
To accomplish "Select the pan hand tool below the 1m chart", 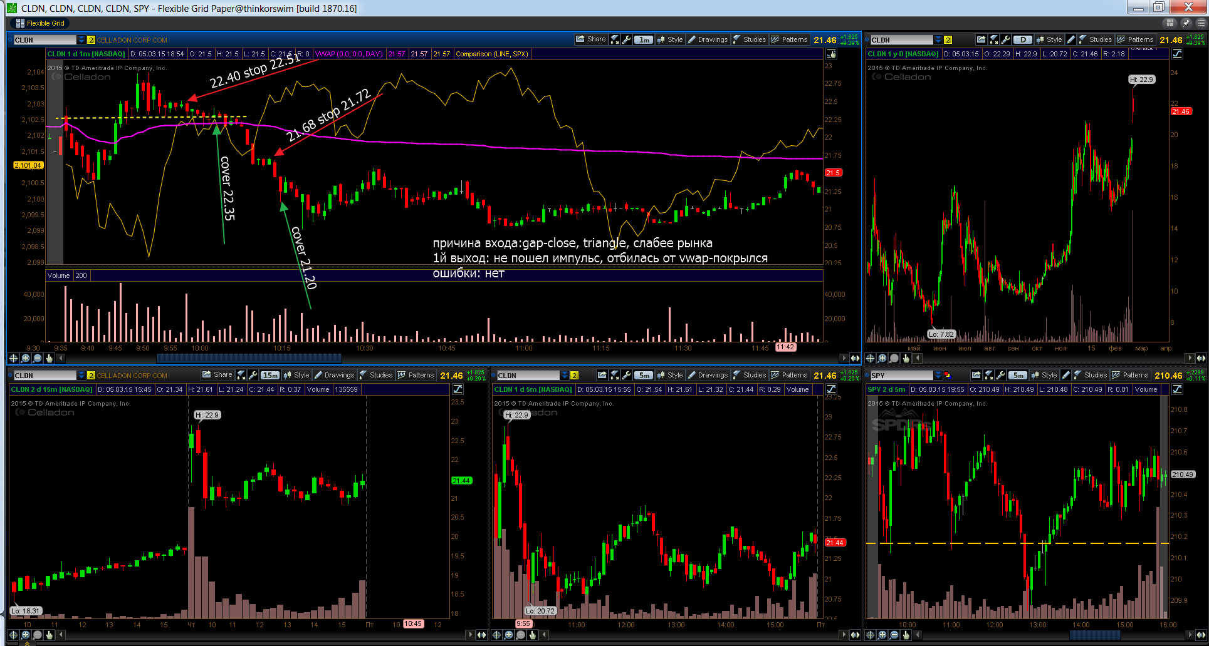I will pos(49,358).
